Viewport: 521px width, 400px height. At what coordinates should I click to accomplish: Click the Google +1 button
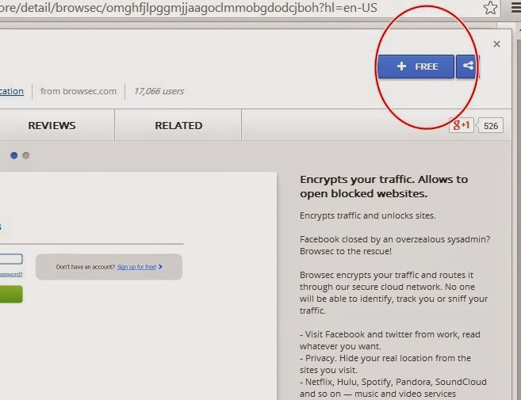click(x=462, y=125)
